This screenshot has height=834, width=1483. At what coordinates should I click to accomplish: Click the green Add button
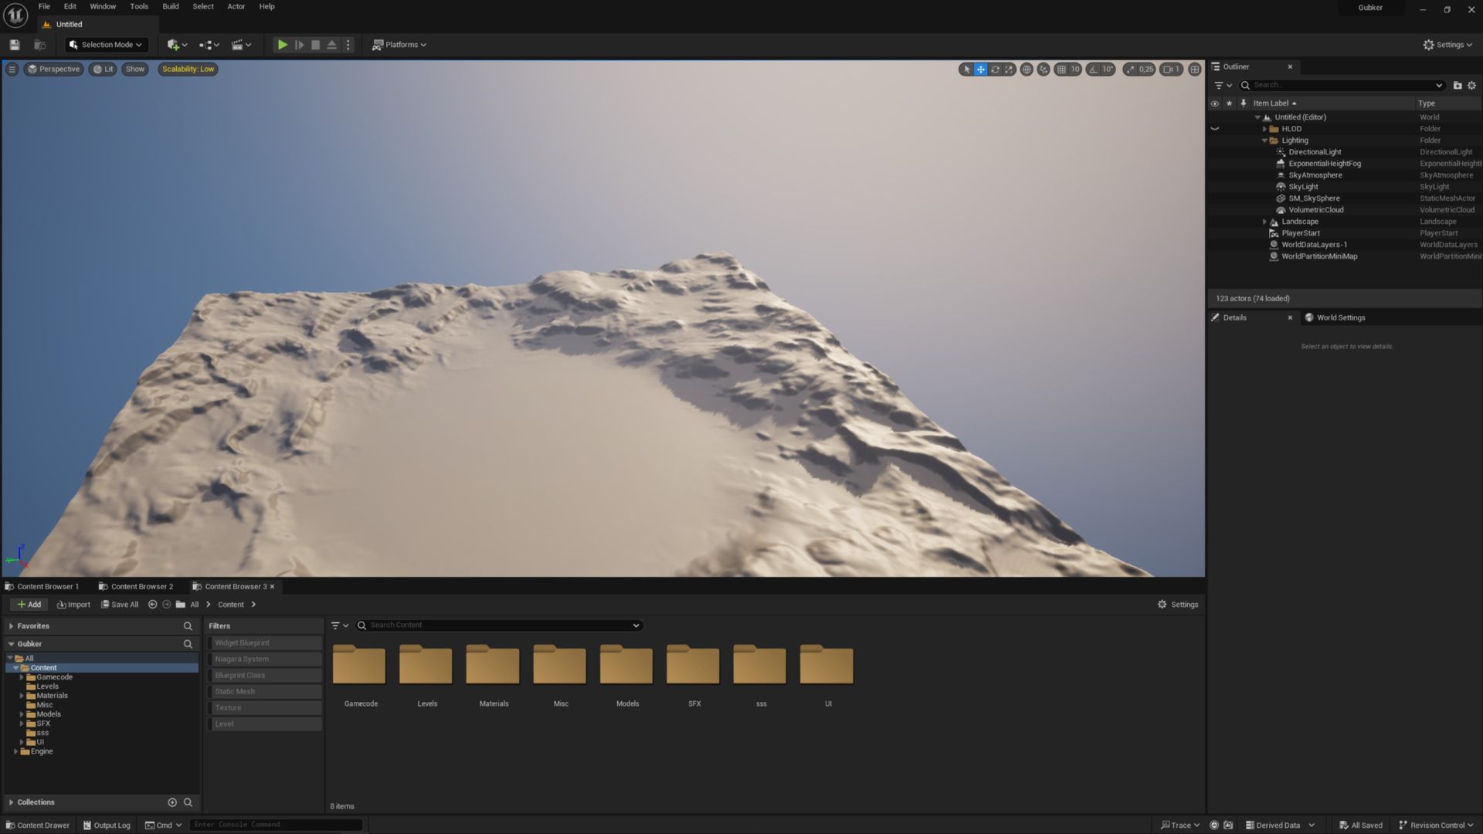[29, 605]
